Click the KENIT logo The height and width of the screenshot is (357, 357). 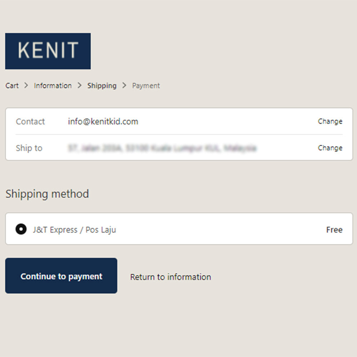click(48, 51)
